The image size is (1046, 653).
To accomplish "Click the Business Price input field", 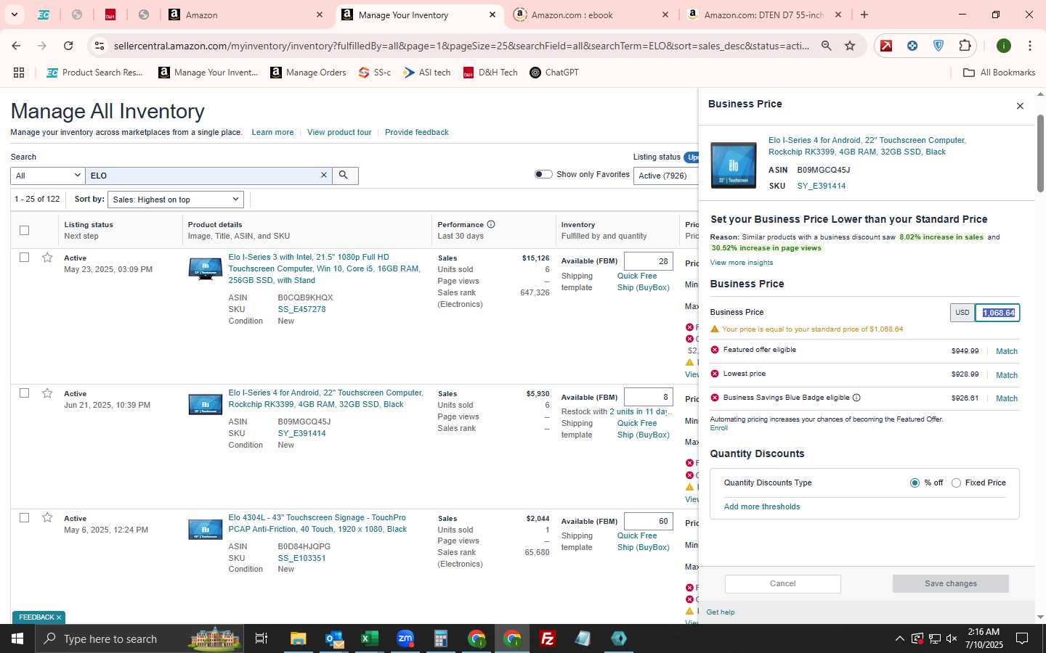I will (x=997, y=313).
